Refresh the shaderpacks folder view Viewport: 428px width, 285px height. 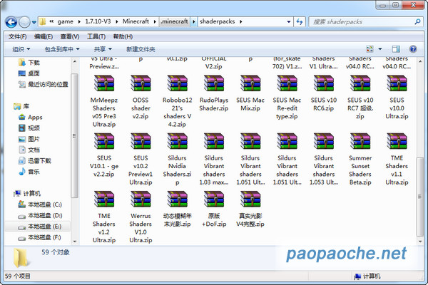[x=300, y=21]
